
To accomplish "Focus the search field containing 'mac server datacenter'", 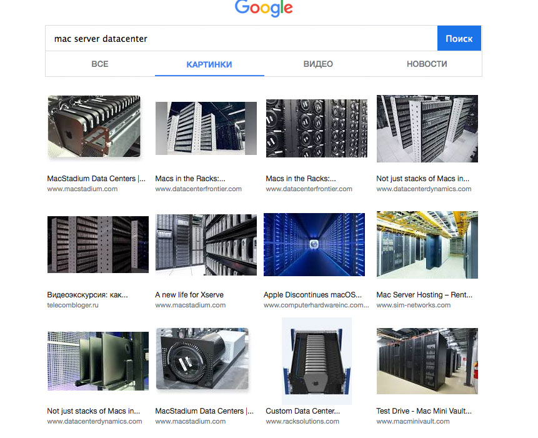I will coord(241,38).
